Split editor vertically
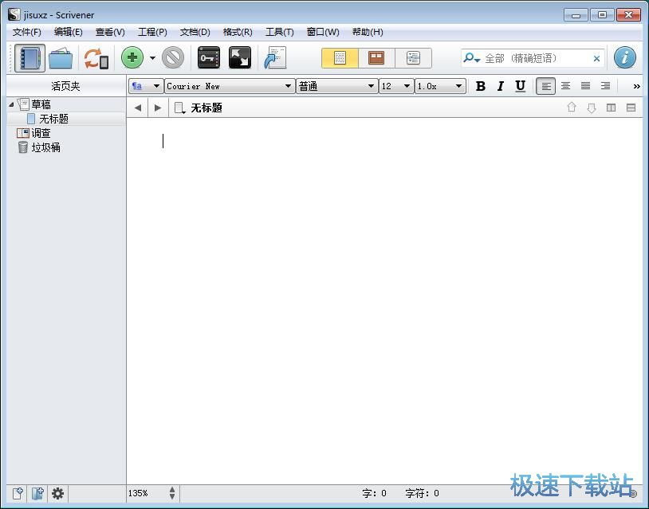The width and height of the screenshot is (649, 509). (x=611, y=108)
